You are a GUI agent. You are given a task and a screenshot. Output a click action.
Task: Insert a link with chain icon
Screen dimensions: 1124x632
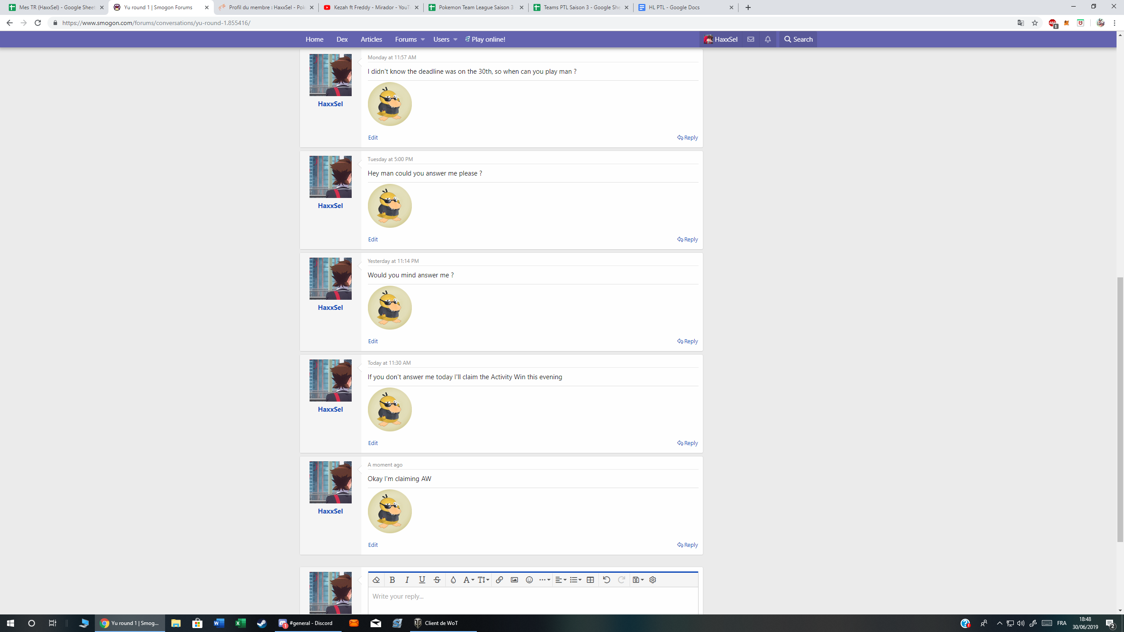point(499,580)
